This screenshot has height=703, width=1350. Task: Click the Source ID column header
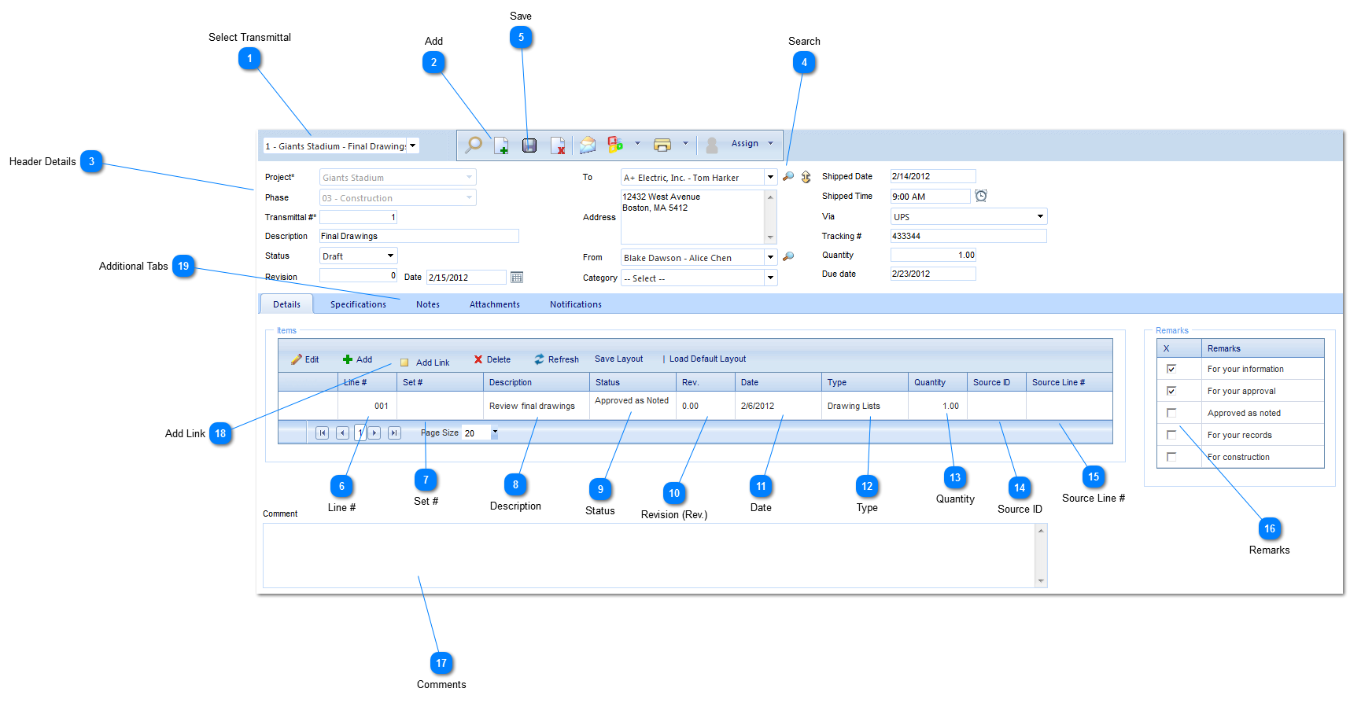(x=996, y=382)
